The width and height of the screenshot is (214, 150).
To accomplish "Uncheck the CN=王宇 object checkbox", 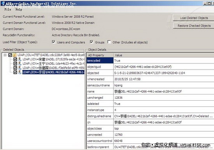I will (x=15, y=64).
